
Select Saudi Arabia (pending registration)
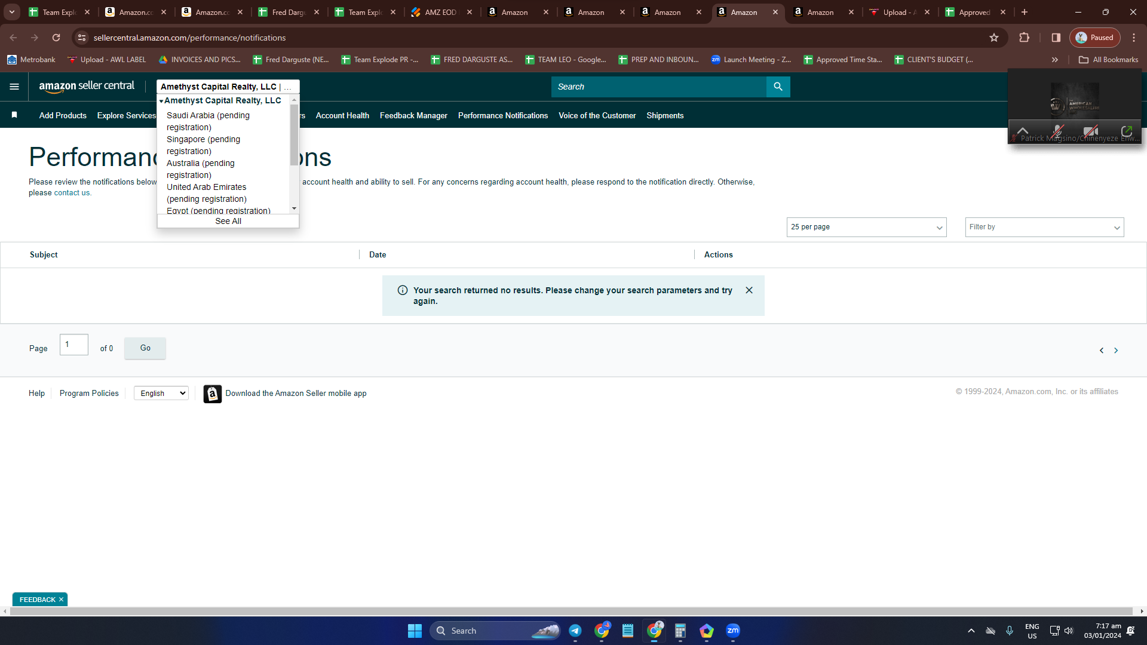click(208, 121)
